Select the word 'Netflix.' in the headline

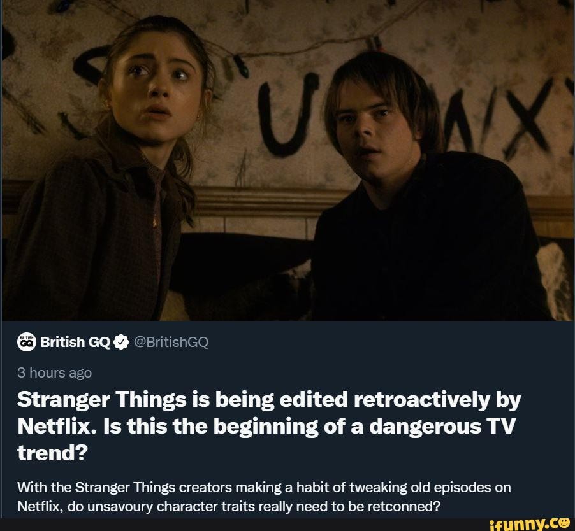(x=57, y=427)
